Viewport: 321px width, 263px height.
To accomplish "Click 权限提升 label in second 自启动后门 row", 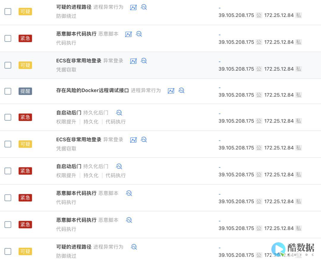I will coord(66,175).
